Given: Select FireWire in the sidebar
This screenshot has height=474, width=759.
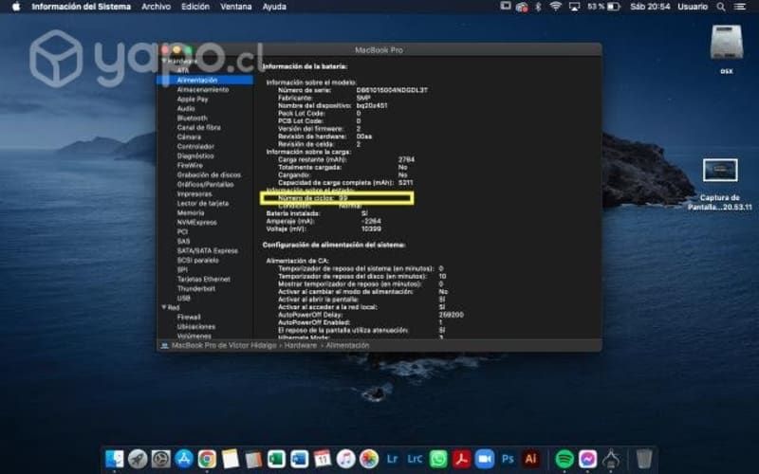Looking at the screenshot, I should tap(190, 165).
